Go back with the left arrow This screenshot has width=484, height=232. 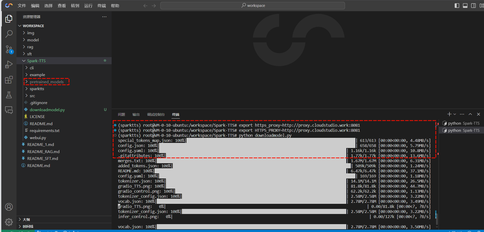(x=145, y=6)
